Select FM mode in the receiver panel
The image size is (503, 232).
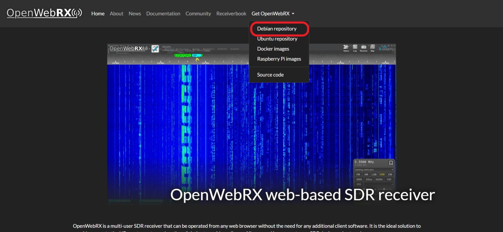358,175
